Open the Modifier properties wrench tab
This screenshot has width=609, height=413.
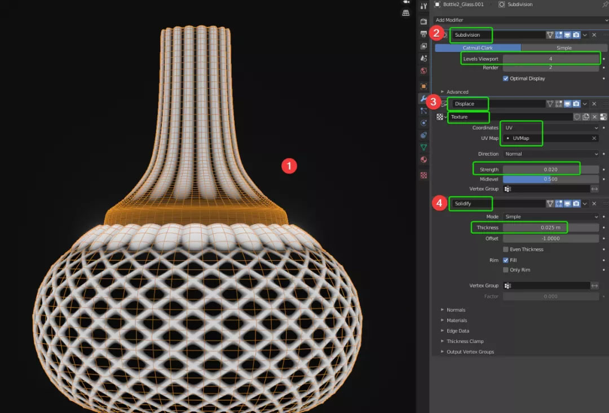point(423,99)
